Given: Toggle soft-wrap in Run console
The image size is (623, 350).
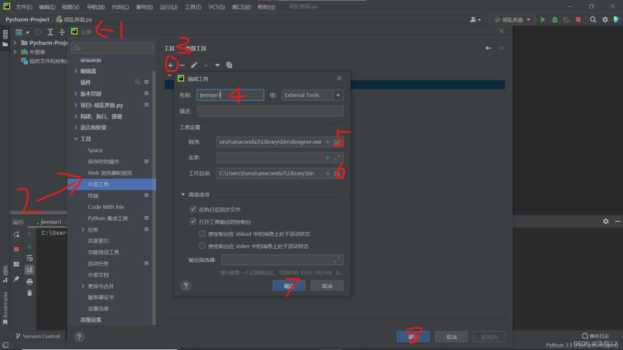Looking at the screenshot, I should pos(30,258).
